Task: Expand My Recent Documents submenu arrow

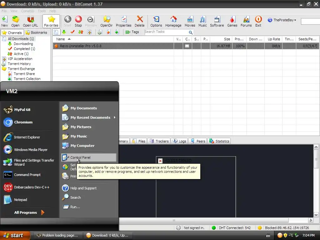Action: (115, 117)
